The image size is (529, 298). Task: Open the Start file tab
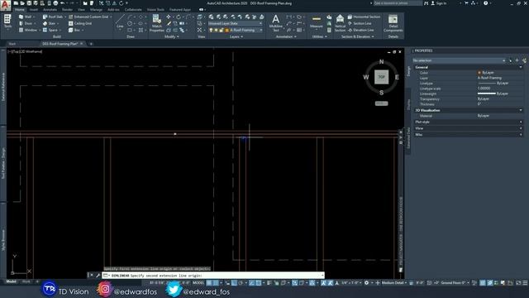point(12,44)
